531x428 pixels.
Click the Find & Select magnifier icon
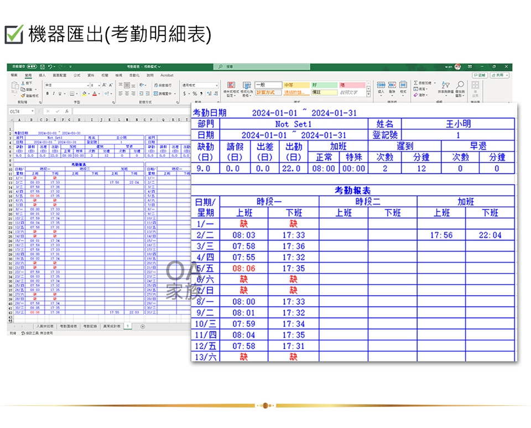click(x=459, y=85)
